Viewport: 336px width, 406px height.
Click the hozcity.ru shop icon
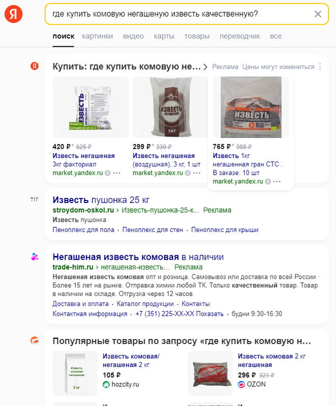click(106, 385)
